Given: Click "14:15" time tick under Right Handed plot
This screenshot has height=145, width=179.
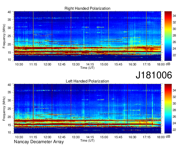Looking at the screenshot, I should pyautogui.click(x=90, y=64).
